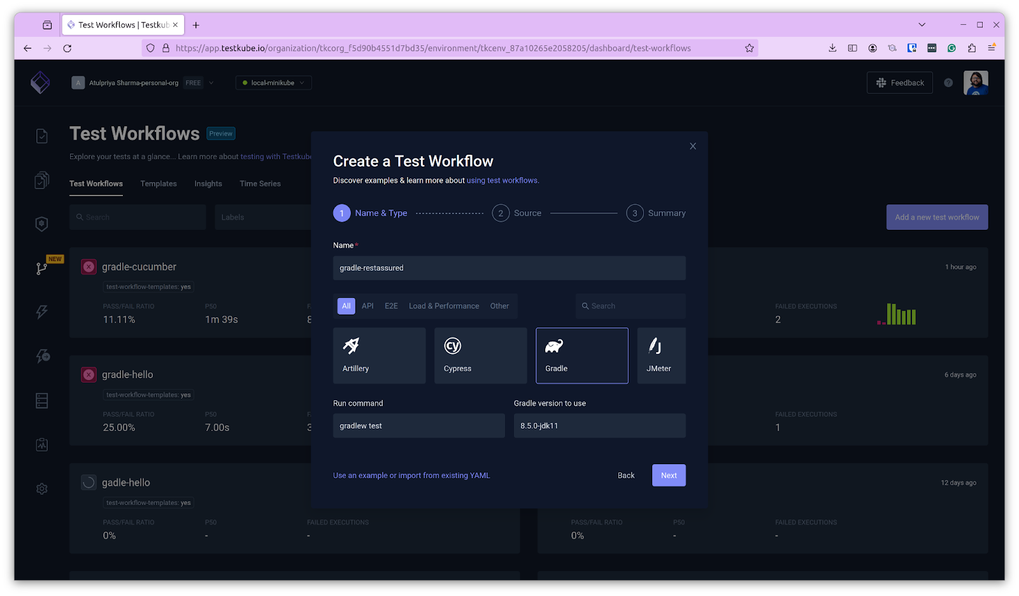Expand the organization switcher chevron
The height and width of the screenshot is (596, 1019).
[x=211, y=83]
